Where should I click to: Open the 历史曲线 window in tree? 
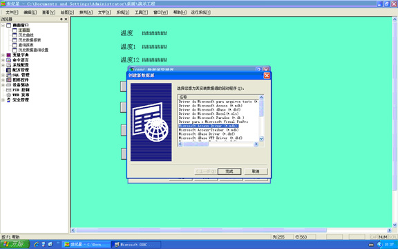[x=26, y=35]
